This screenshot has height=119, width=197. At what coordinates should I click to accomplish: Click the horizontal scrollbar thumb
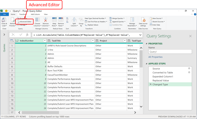tap(40, 113)
